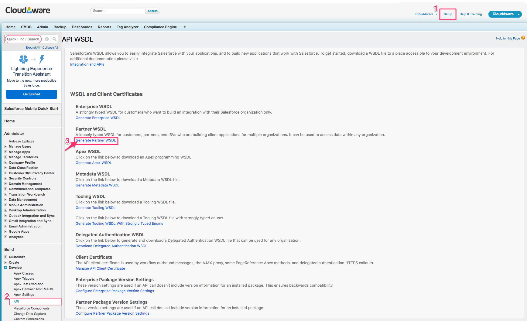The image size is (527, 321).
Task: Click the Quick Find / Search field
Action: pyautogui.click(x=24, y=39)
